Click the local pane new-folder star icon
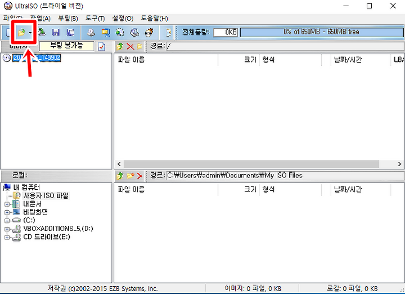This screenshot has height=294, width=405. point(130,176)
